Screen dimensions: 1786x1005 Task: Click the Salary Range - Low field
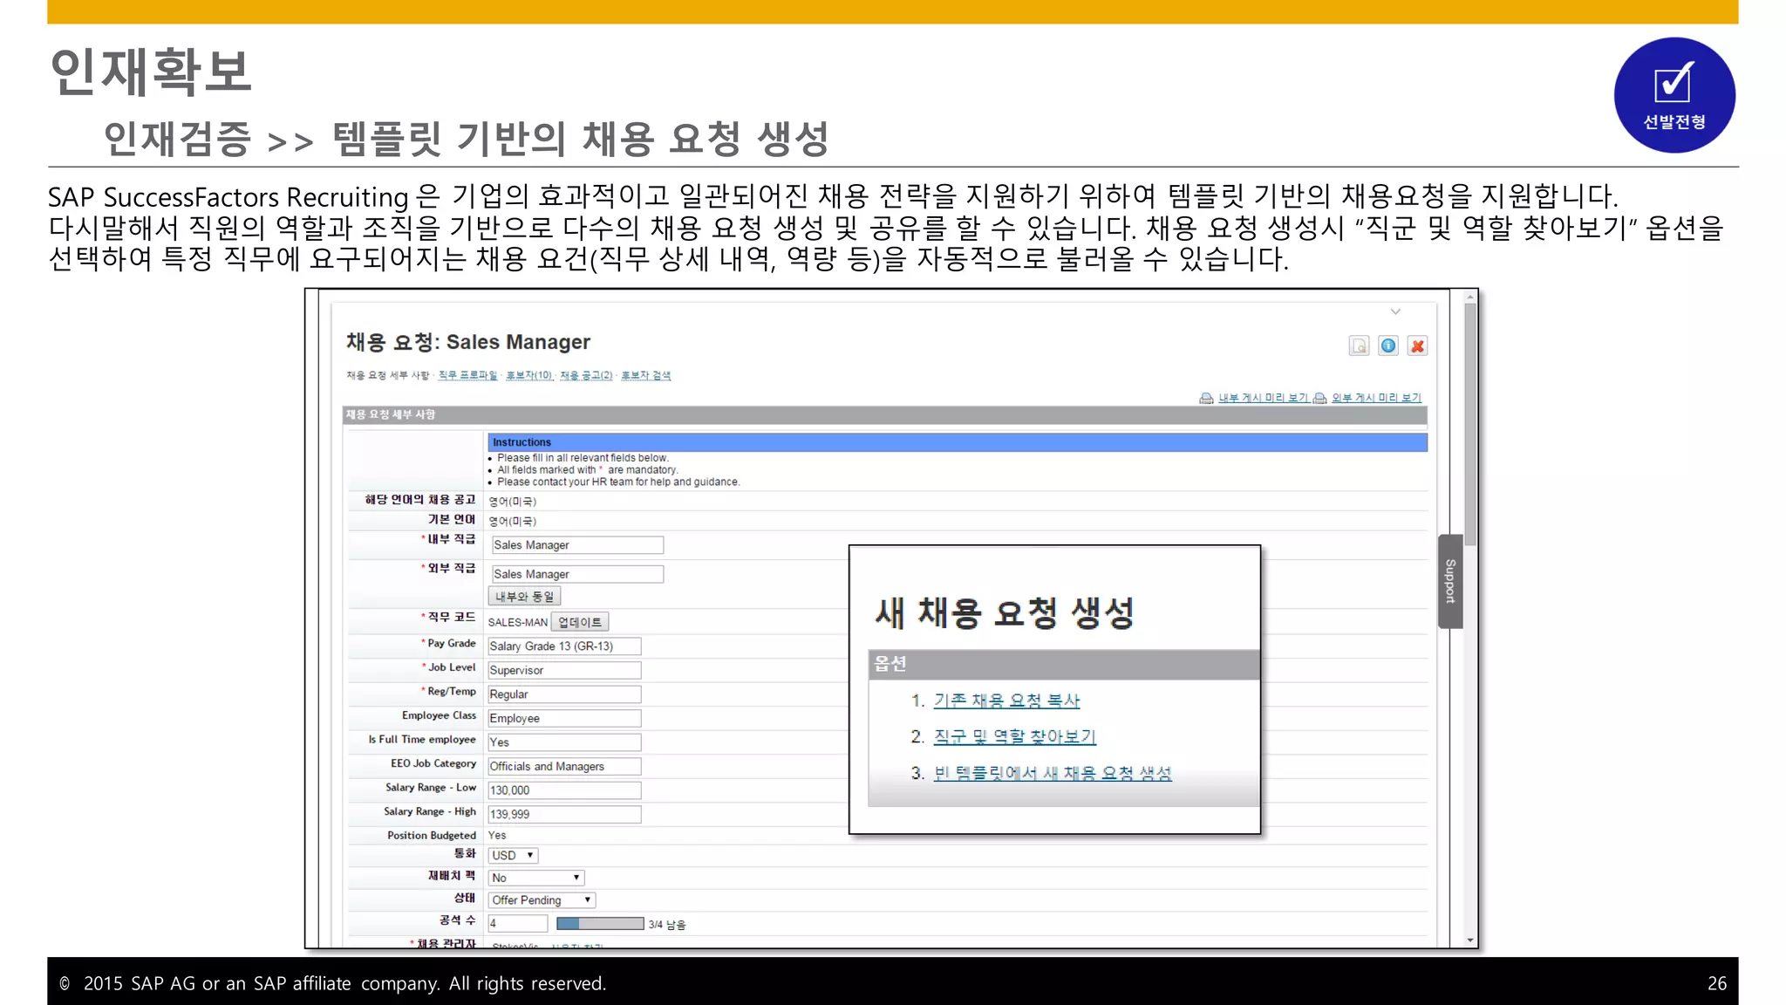[564, 790]
